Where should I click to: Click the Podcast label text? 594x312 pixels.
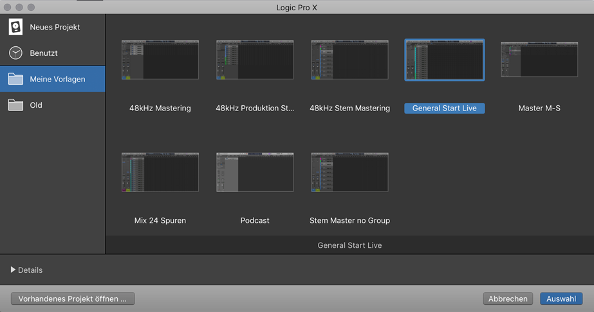click(255, 221)
